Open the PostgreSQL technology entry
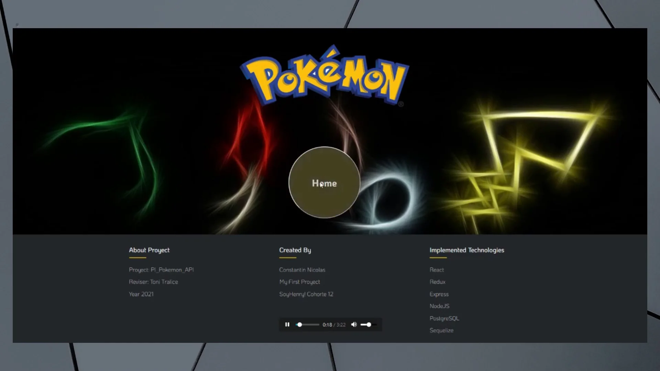The width and height of the screenshot is (660, 371). [444, 318]
